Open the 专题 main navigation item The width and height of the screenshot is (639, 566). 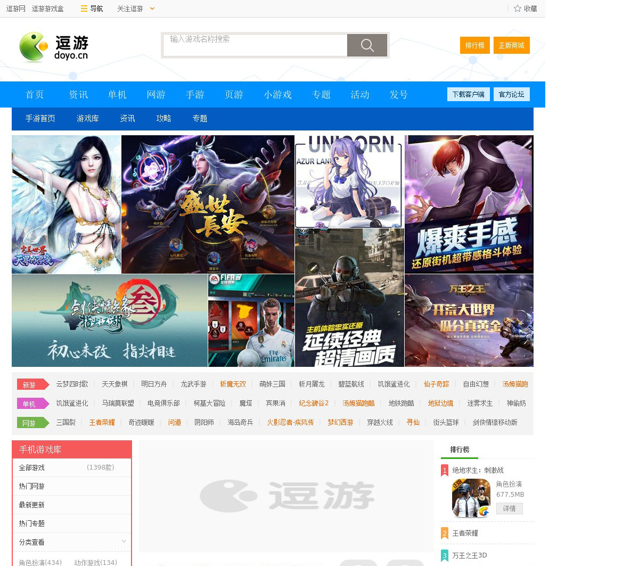(x=321, y=95)
